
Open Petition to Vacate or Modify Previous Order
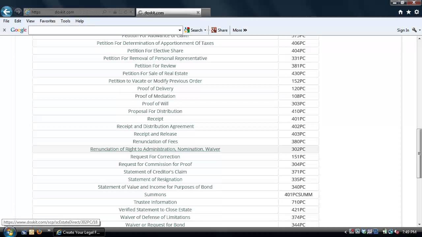pyautogui.click(x=155, y=81)
